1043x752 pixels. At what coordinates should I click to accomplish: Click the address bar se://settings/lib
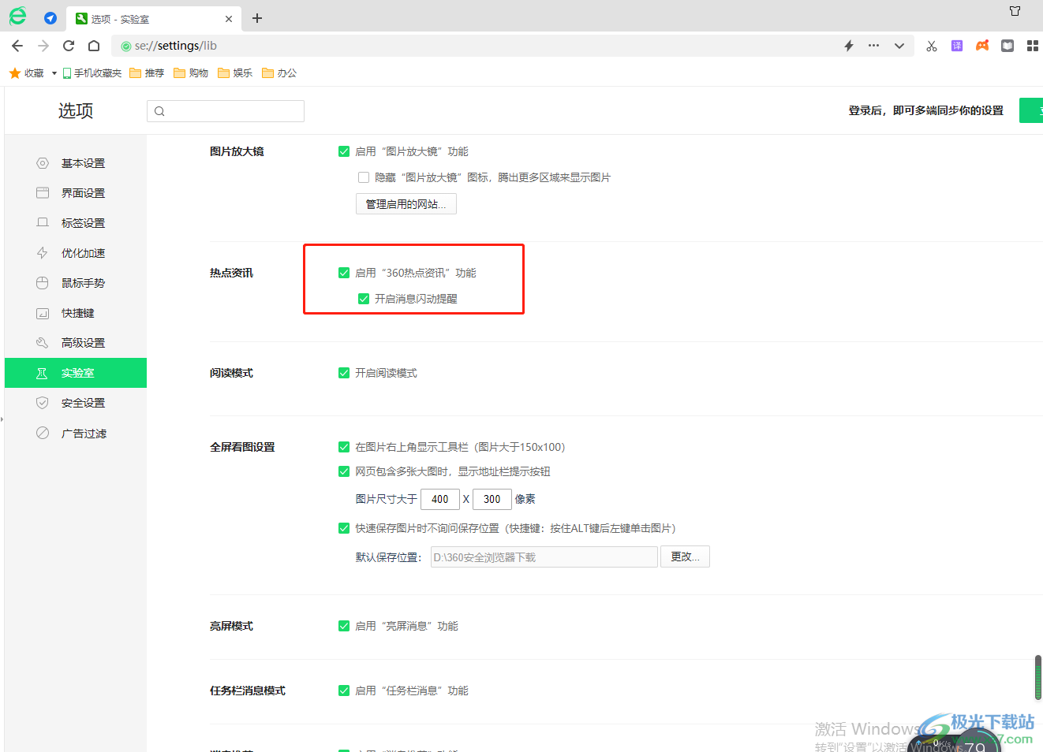(473, 46)
